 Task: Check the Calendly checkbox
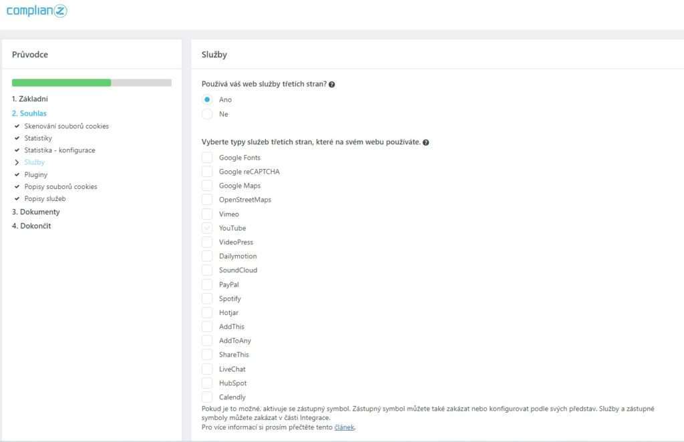[x=207, y=397]
